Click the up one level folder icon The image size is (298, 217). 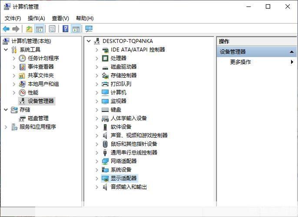(x=29, y=29)
